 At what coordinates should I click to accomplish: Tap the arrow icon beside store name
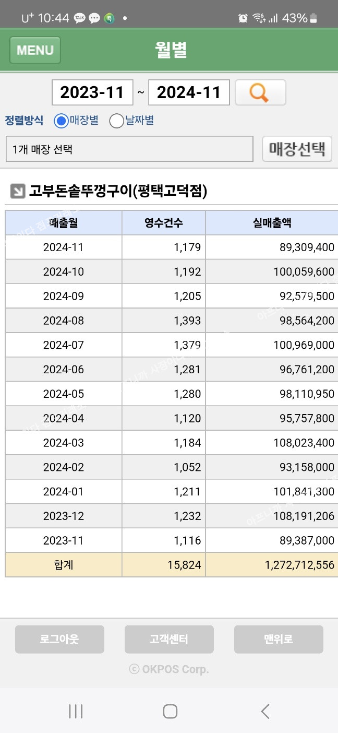tap(17, 192)
